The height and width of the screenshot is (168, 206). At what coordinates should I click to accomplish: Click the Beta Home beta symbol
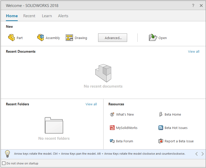tap(161, 114)
